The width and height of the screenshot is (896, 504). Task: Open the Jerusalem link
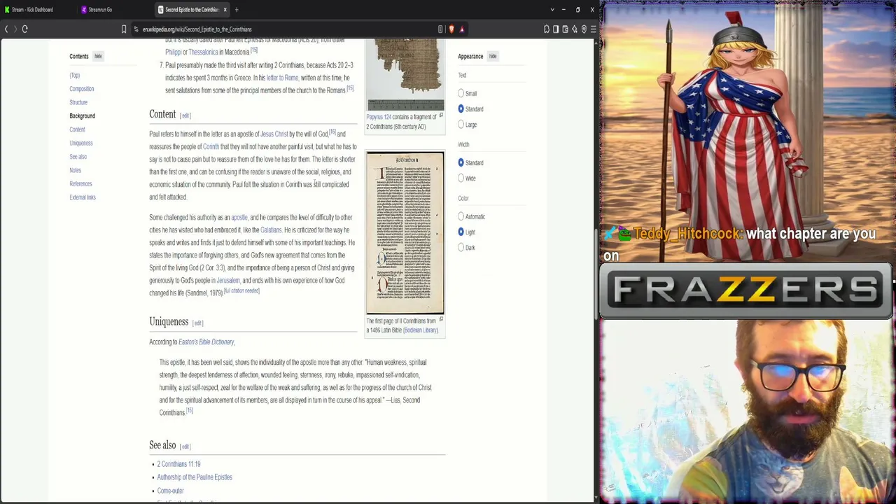pos(228,280)
